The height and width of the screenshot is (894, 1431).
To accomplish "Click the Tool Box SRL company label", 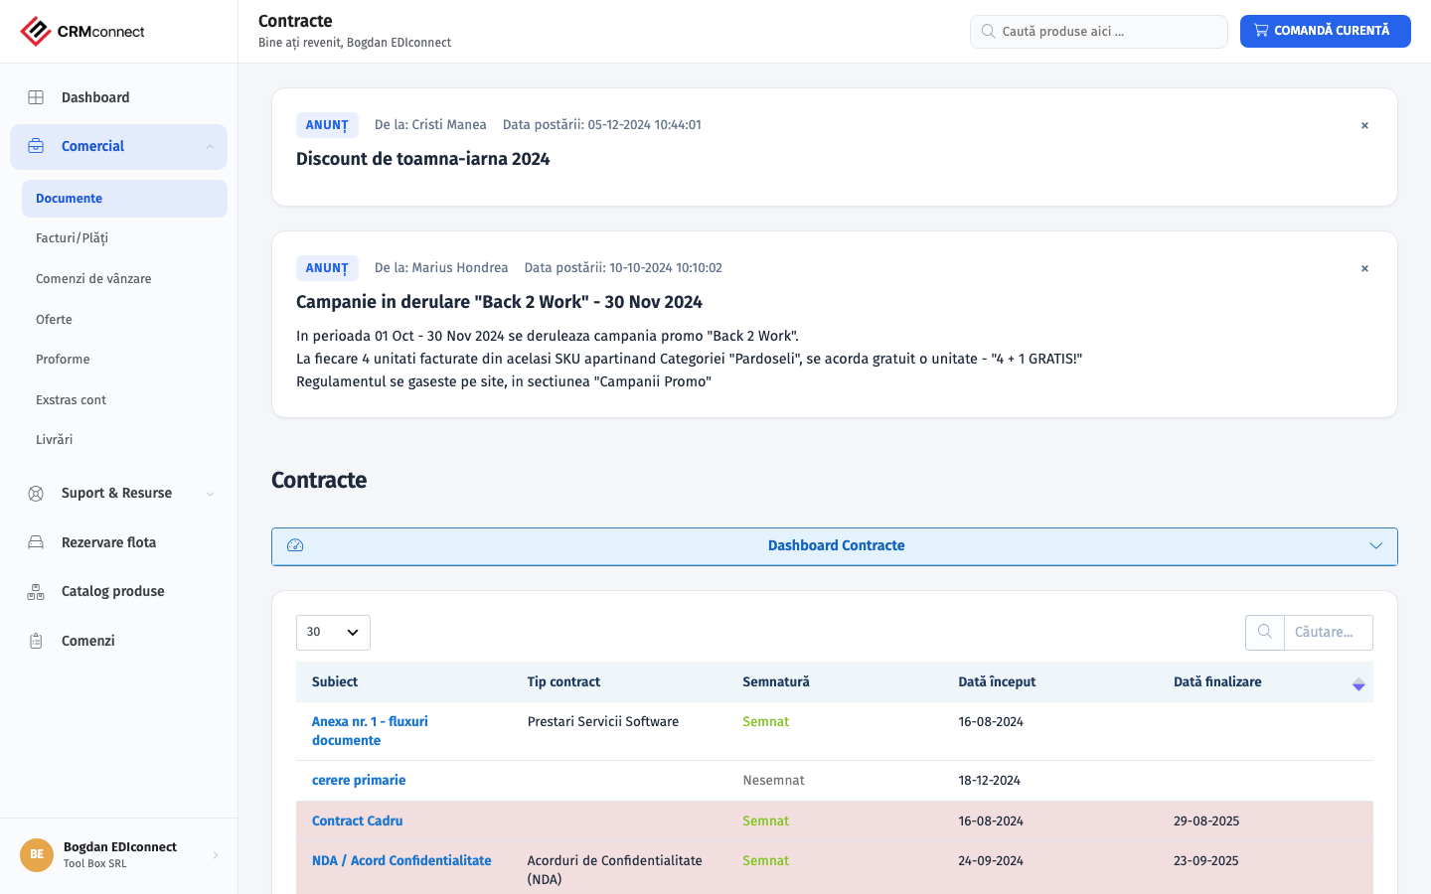I will [x=95, y=864].
